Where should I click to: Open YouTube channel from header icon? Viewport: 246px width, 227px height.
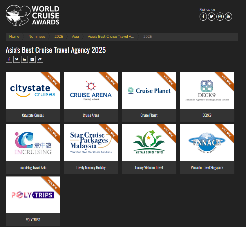coord(228,17)
